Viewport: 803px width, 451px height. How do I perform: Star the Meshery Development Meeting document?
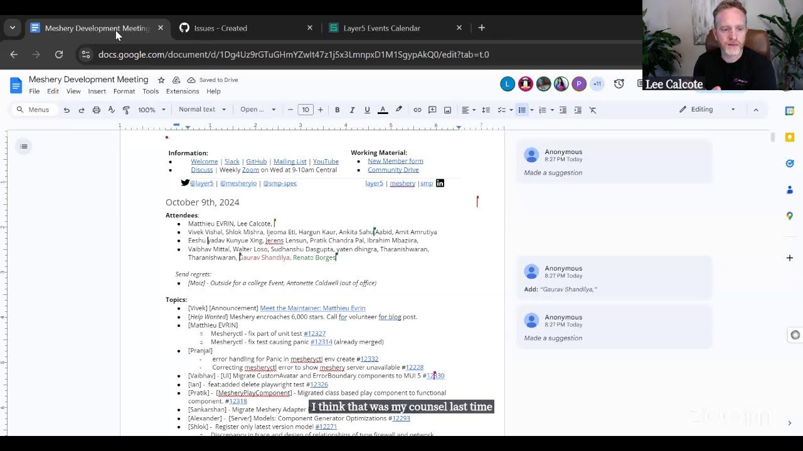(161, 80)
